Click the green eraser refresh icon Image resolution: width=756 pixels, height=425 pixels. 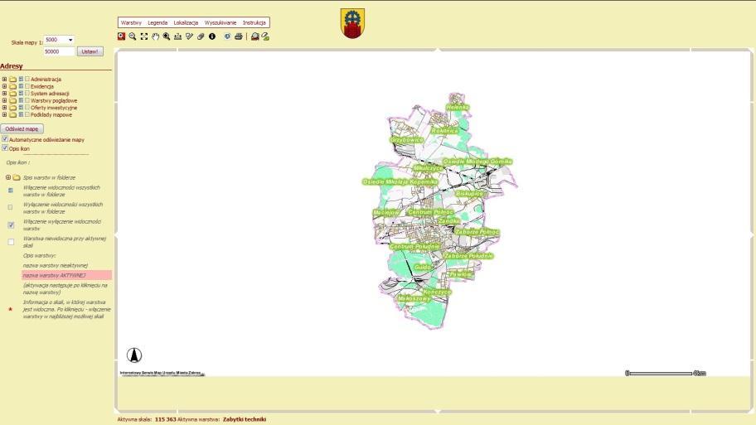click(x=265, y=36)
